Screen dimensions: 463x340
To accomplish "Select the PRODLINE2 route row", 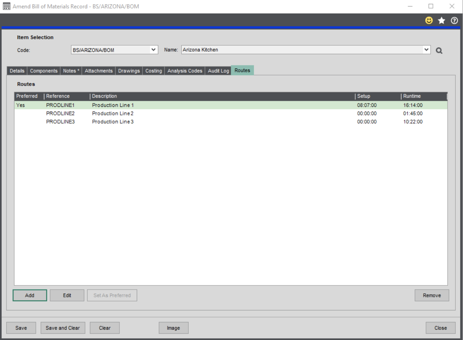I will click(x=60, y=113).
